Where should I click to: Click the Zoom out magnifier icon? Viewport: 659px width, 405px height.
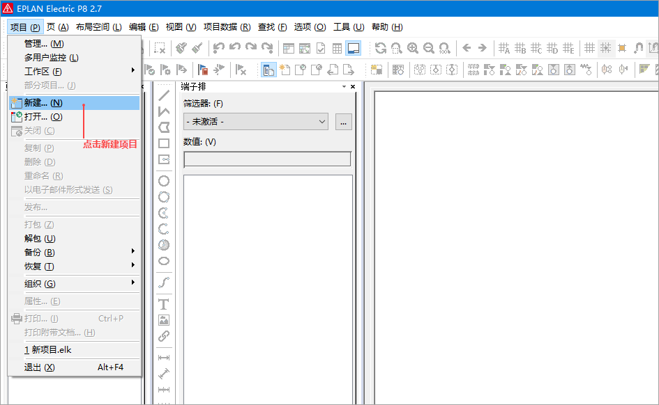point(429,48)
